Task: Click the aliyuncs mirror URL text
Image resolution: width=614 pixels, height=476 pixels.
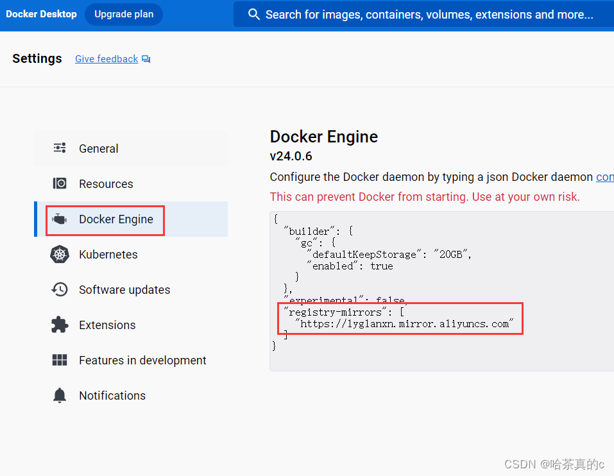Action: (404, 324)
